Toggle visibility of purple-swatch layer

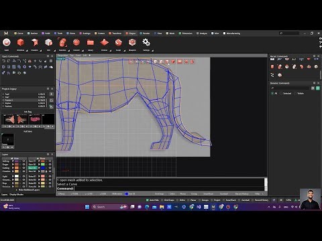(x=23, y=161)
